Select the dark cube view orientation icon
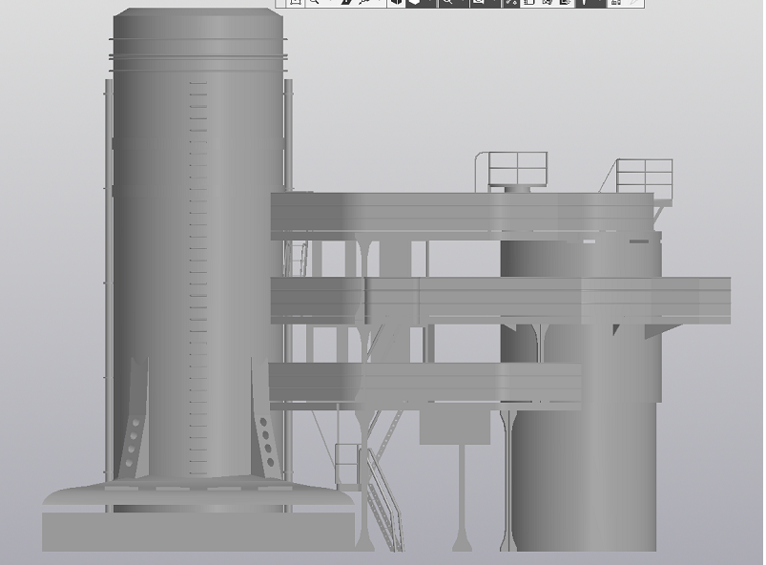 coord(396,3)
